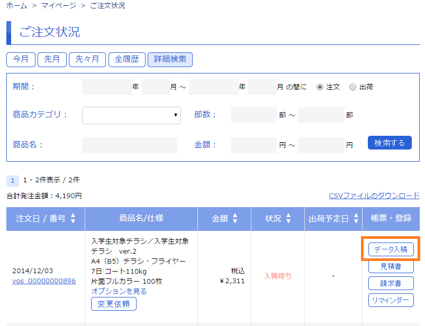Screen dimensions: 425x326
Task: Download orders via CSVファイルのダウンロード link
Action: pos(374,196)
